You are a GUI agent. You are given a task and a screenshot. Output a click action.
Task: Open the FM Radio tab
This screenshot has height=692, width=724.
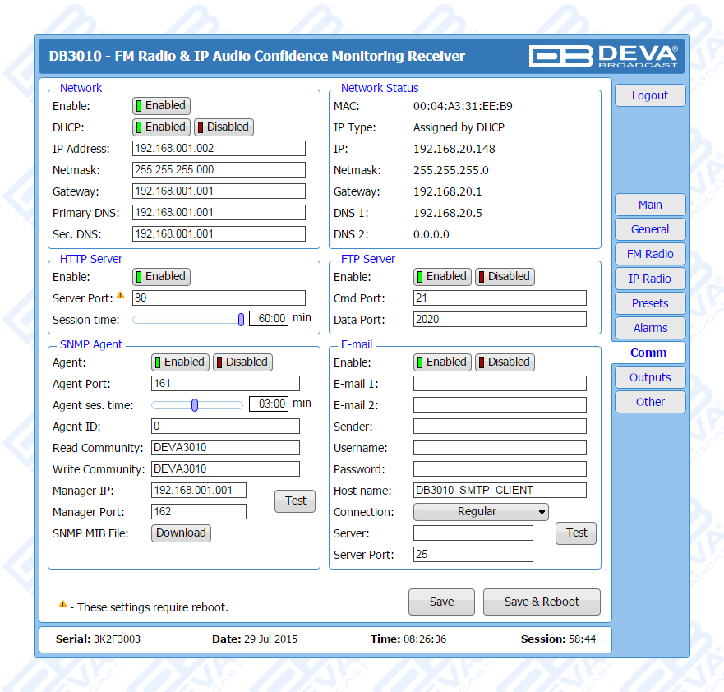point(650,254)
